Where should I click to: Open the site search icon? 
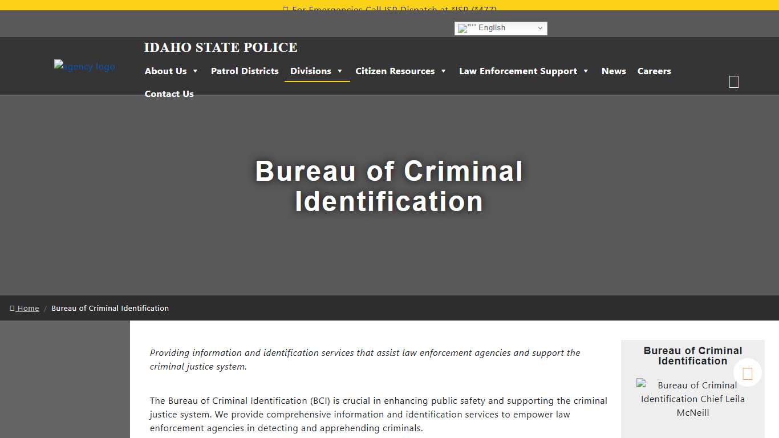[x=733, y=81]
